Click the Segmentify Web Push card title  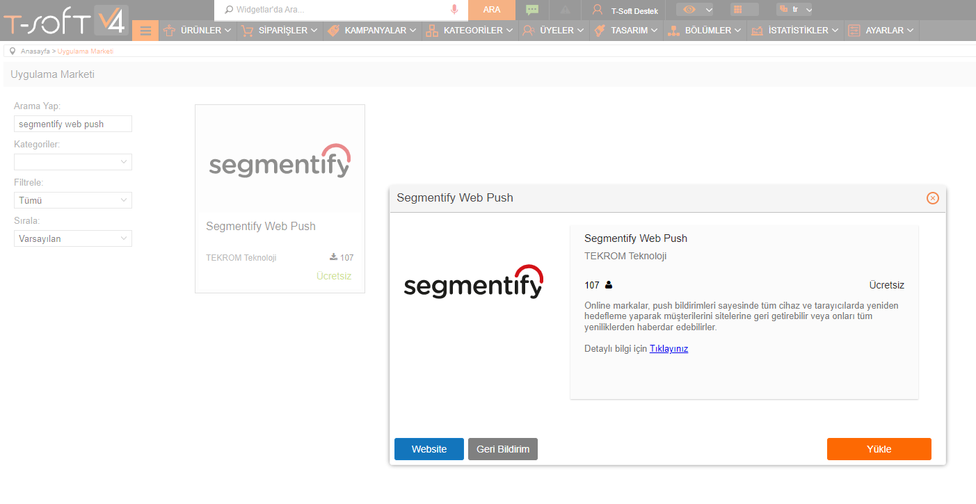(261, 226)
